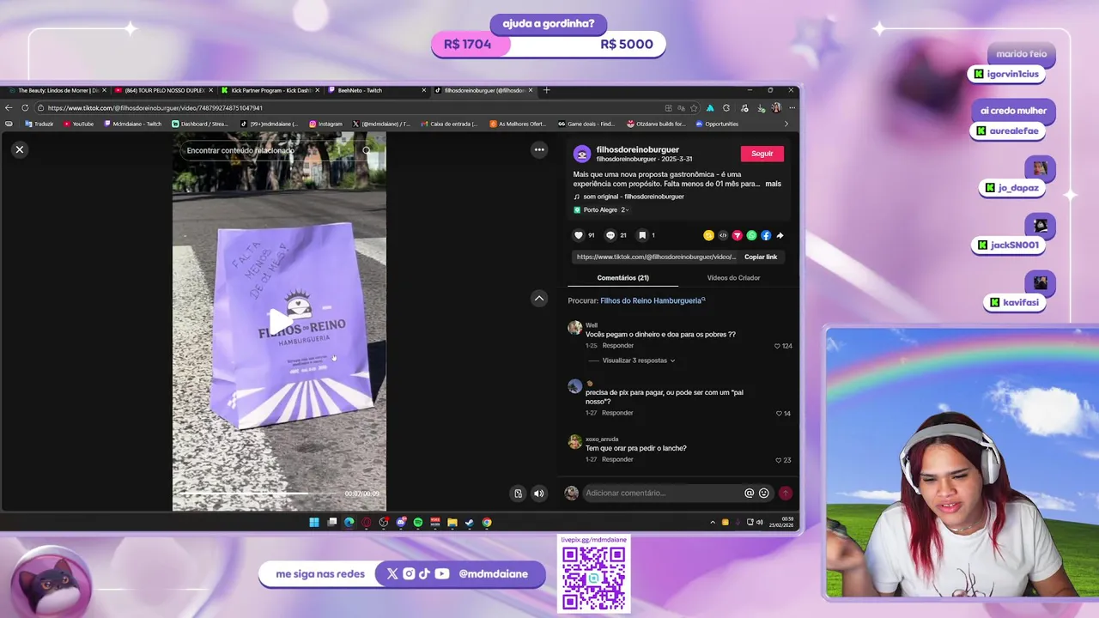1099x618 pixels.
Task: Toggle the video mute speaker button
Action: 538,494
